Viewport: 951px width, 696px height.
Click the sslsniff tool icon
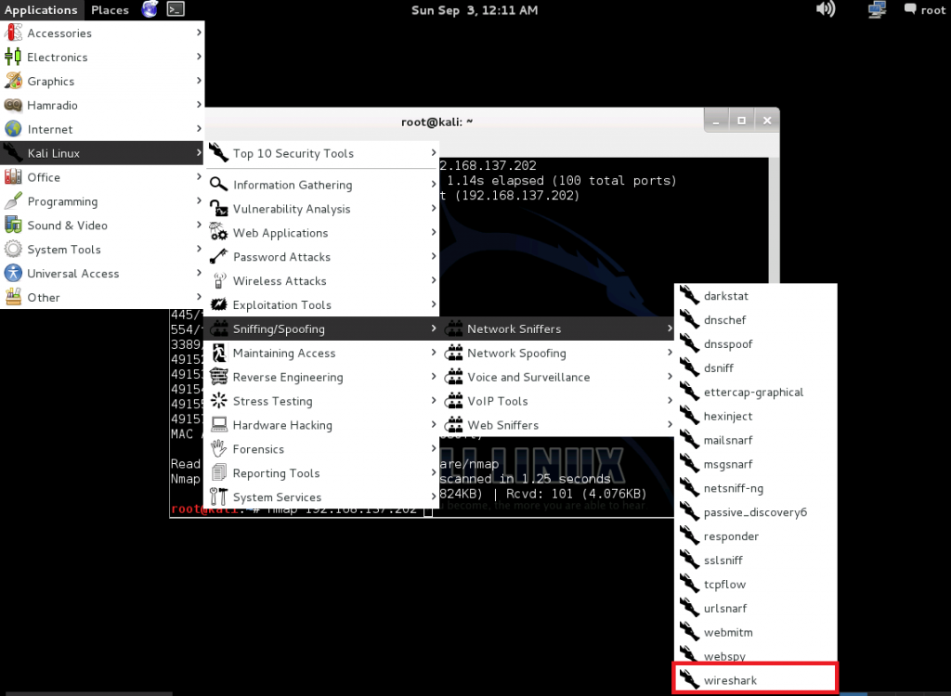click(690, 561)
